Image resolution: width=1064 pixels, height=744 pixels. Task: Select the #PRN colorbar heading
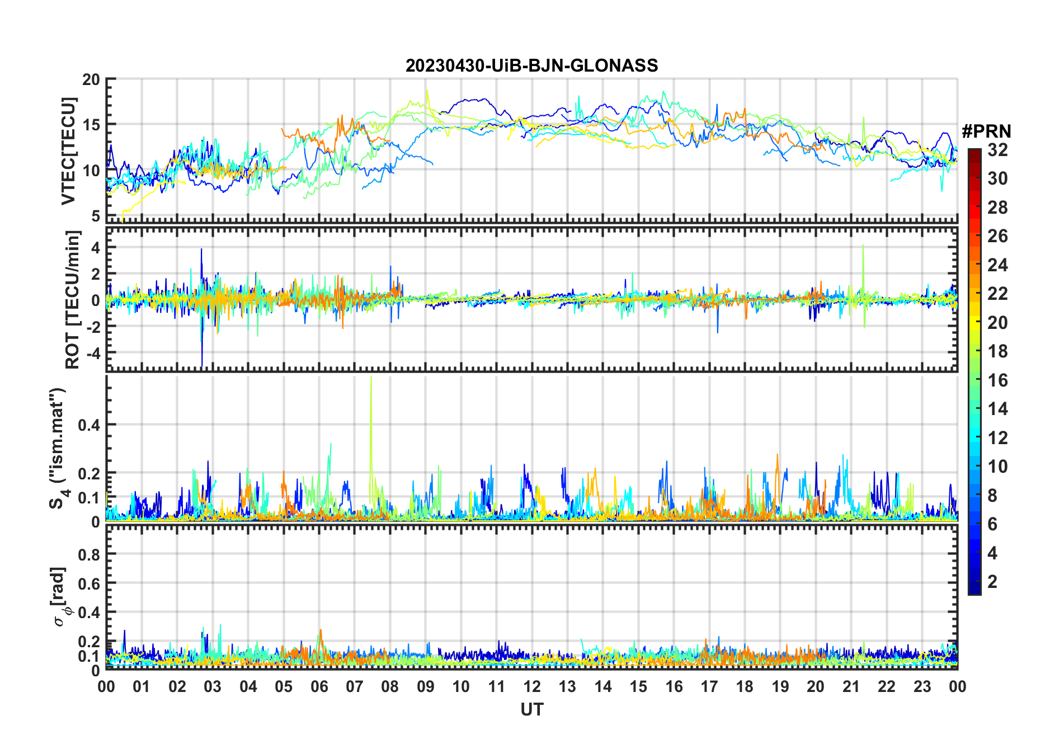point(986,131)
